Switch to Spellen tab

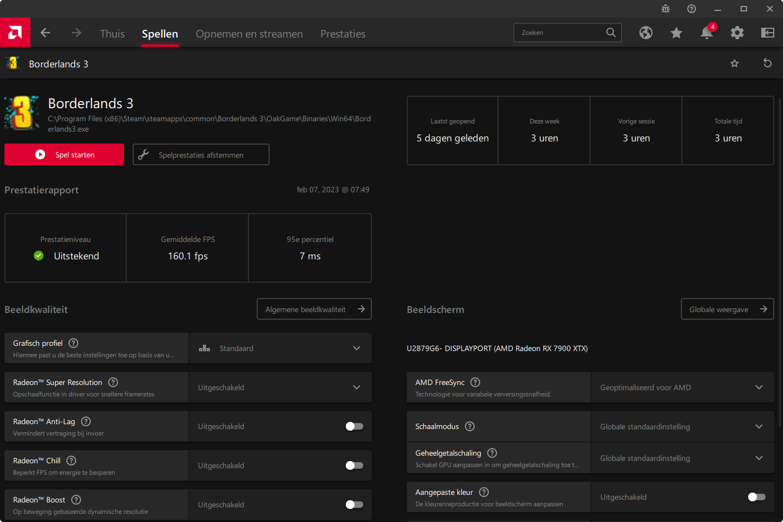pos(160,34)
